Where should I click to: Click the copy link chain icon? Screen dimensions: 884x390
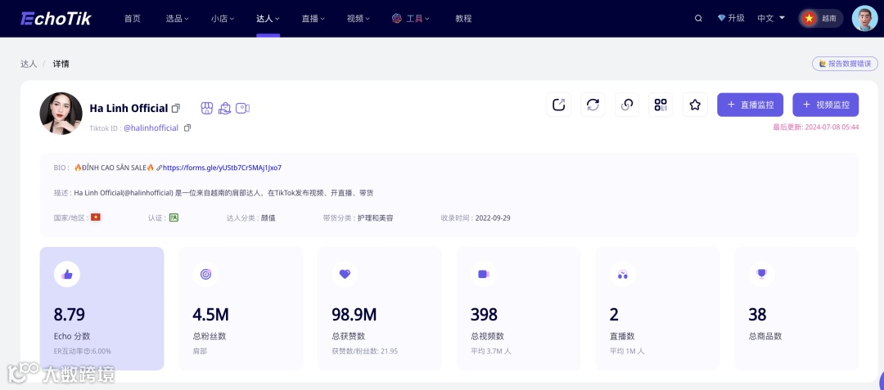pyautogui.click(x=627, y=105)
